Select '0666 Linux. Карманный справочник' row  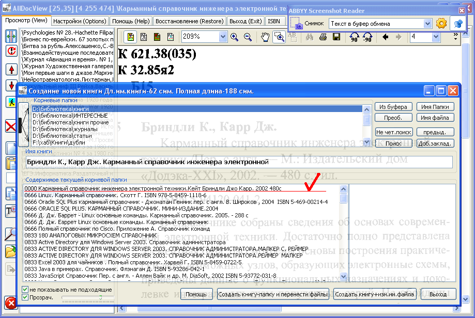pos(181,195)
